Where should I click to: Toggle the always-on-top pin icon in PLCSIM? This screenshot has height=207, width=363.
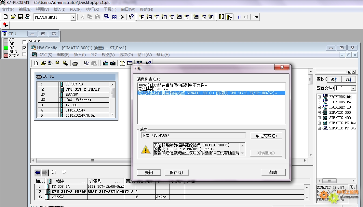122,17
